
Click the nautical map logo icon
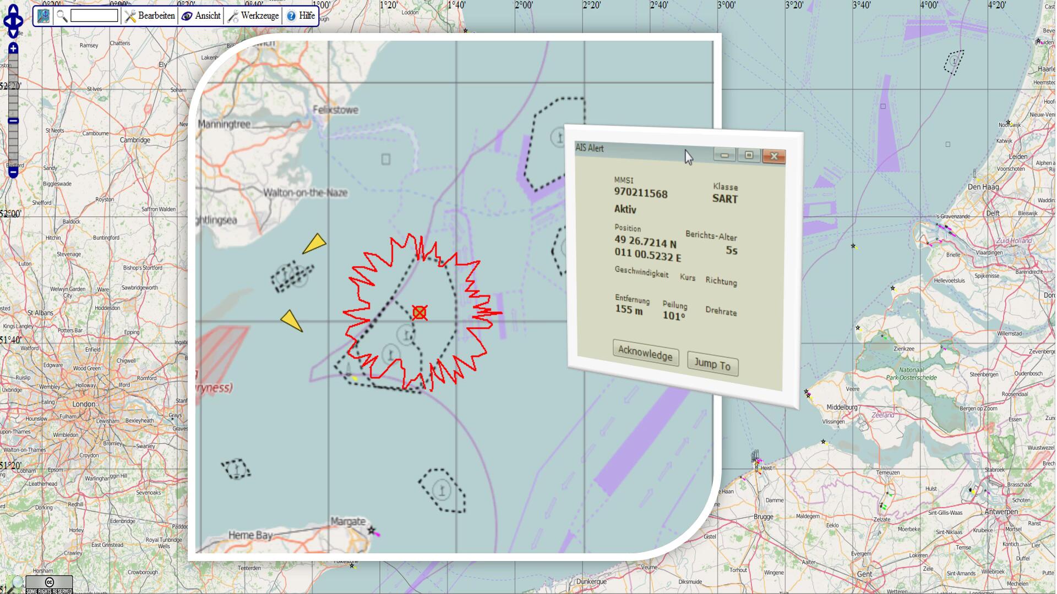[x=43, y=16]
